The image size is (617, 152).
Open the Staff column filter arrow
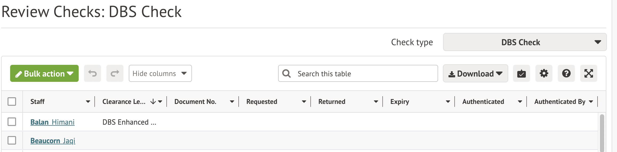88,102
